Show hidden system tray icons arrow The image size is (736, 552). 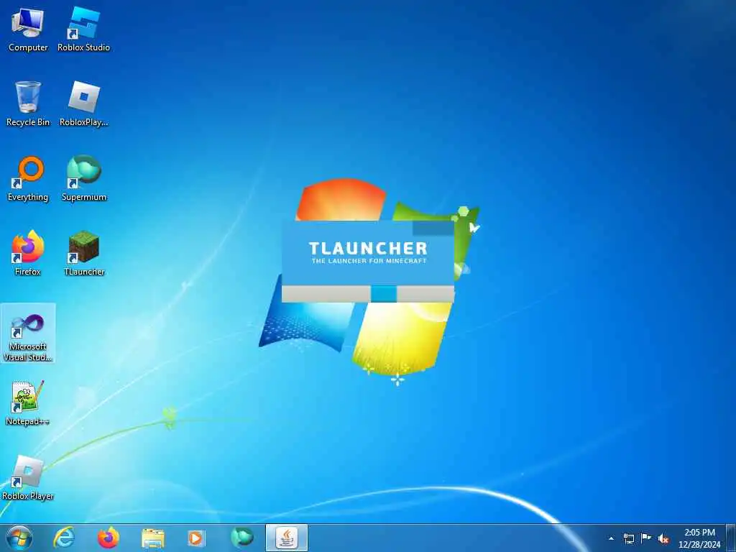pos(611,538)
